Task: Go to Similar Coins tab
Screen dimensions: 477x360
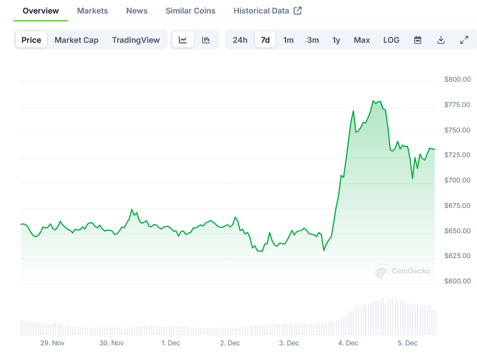Action: coord(190,11)
